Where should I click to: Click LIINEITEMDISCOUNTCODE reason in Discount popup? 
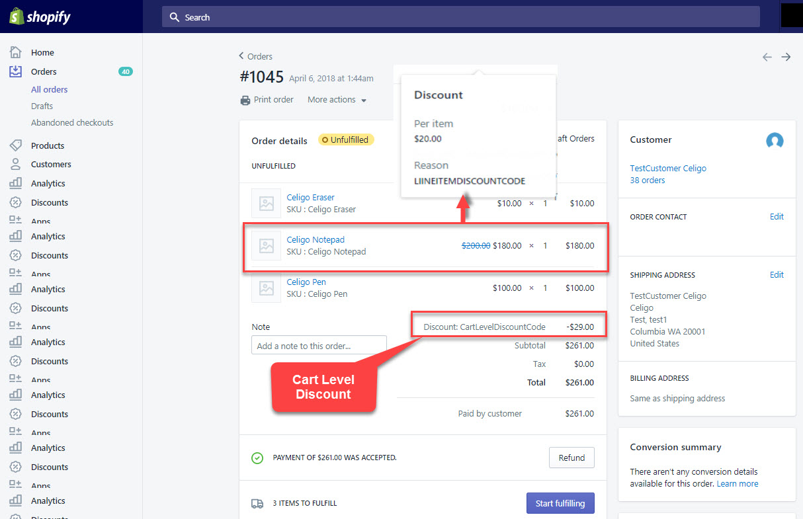click(470, 180)
